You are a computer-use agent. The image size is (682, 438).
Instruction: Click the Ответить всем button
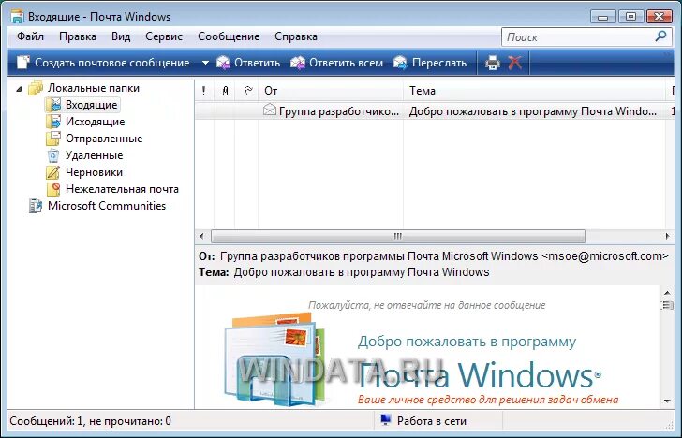(x=336, y=63)
